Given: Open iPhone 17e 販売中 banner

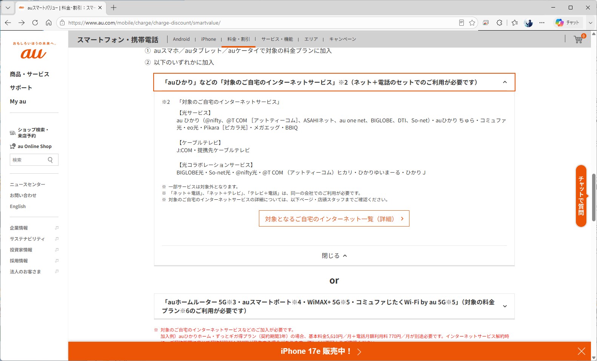Looking at the screenshot, I should (321, 351).
